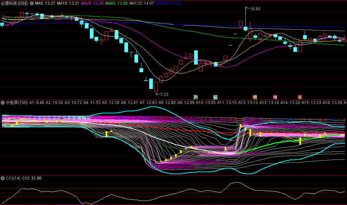Click the red 涨 event marker
The image size is (347, 205).
(x=300, y=97)
